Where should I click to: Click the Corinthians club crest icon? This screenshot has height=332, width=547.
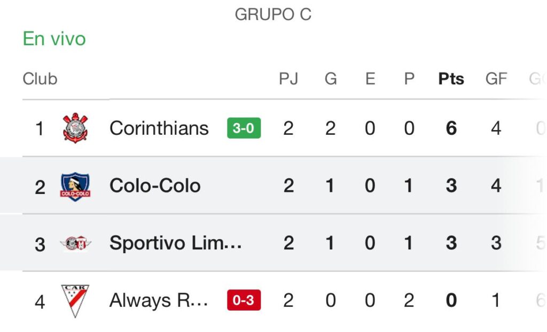tap(75, 128)
